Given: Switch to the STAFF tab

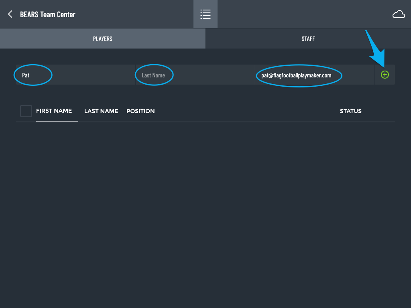Looking at the screenshot, I should click(308, 38).
